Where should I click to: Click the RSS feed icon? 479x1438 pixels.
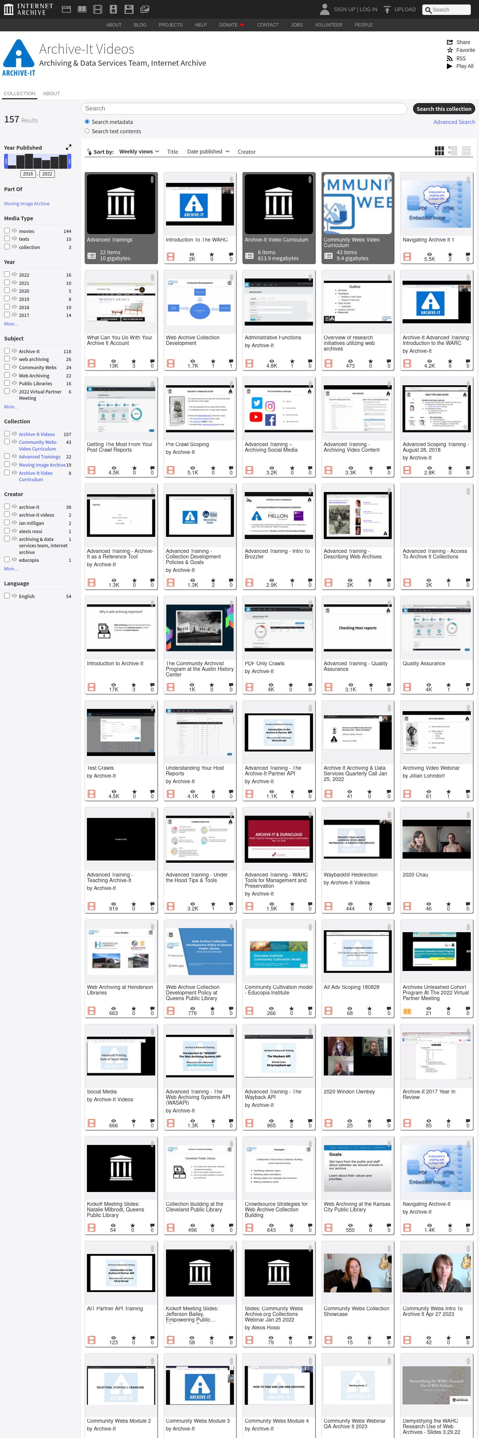pyautogui.click(x=450, y=58)
